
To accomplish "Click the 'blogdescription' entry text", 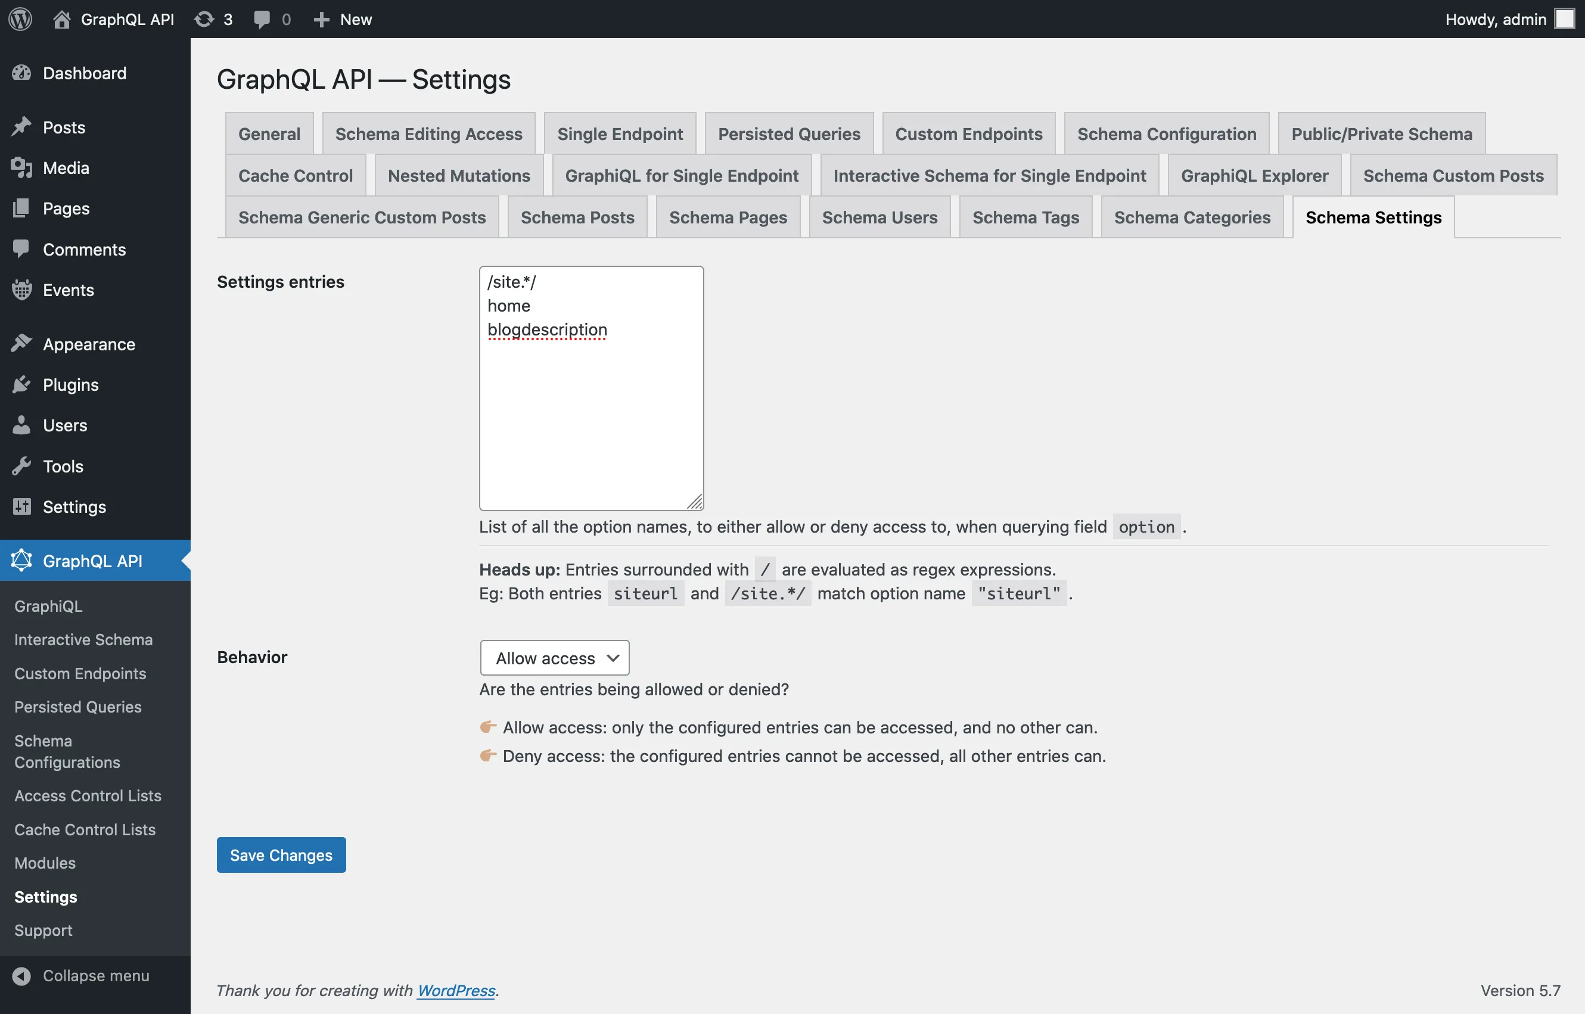I will tap(547, 329).
